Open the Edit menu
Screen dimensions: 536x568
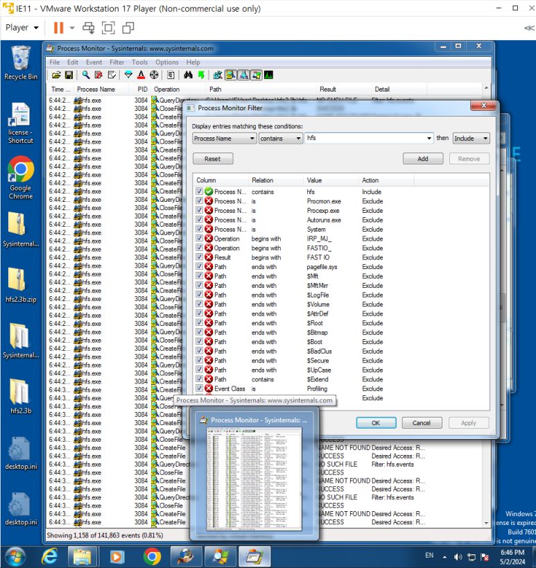pos(72,62)
